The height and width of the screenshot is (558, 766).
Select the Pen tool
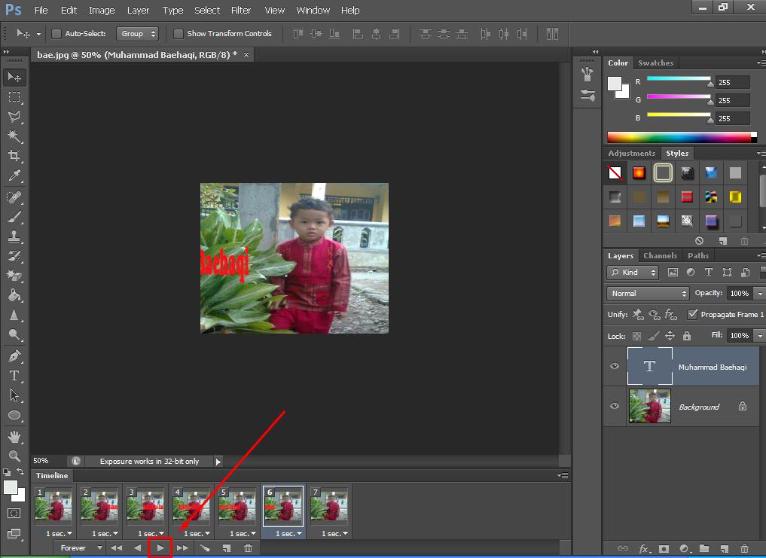(14, 355)
